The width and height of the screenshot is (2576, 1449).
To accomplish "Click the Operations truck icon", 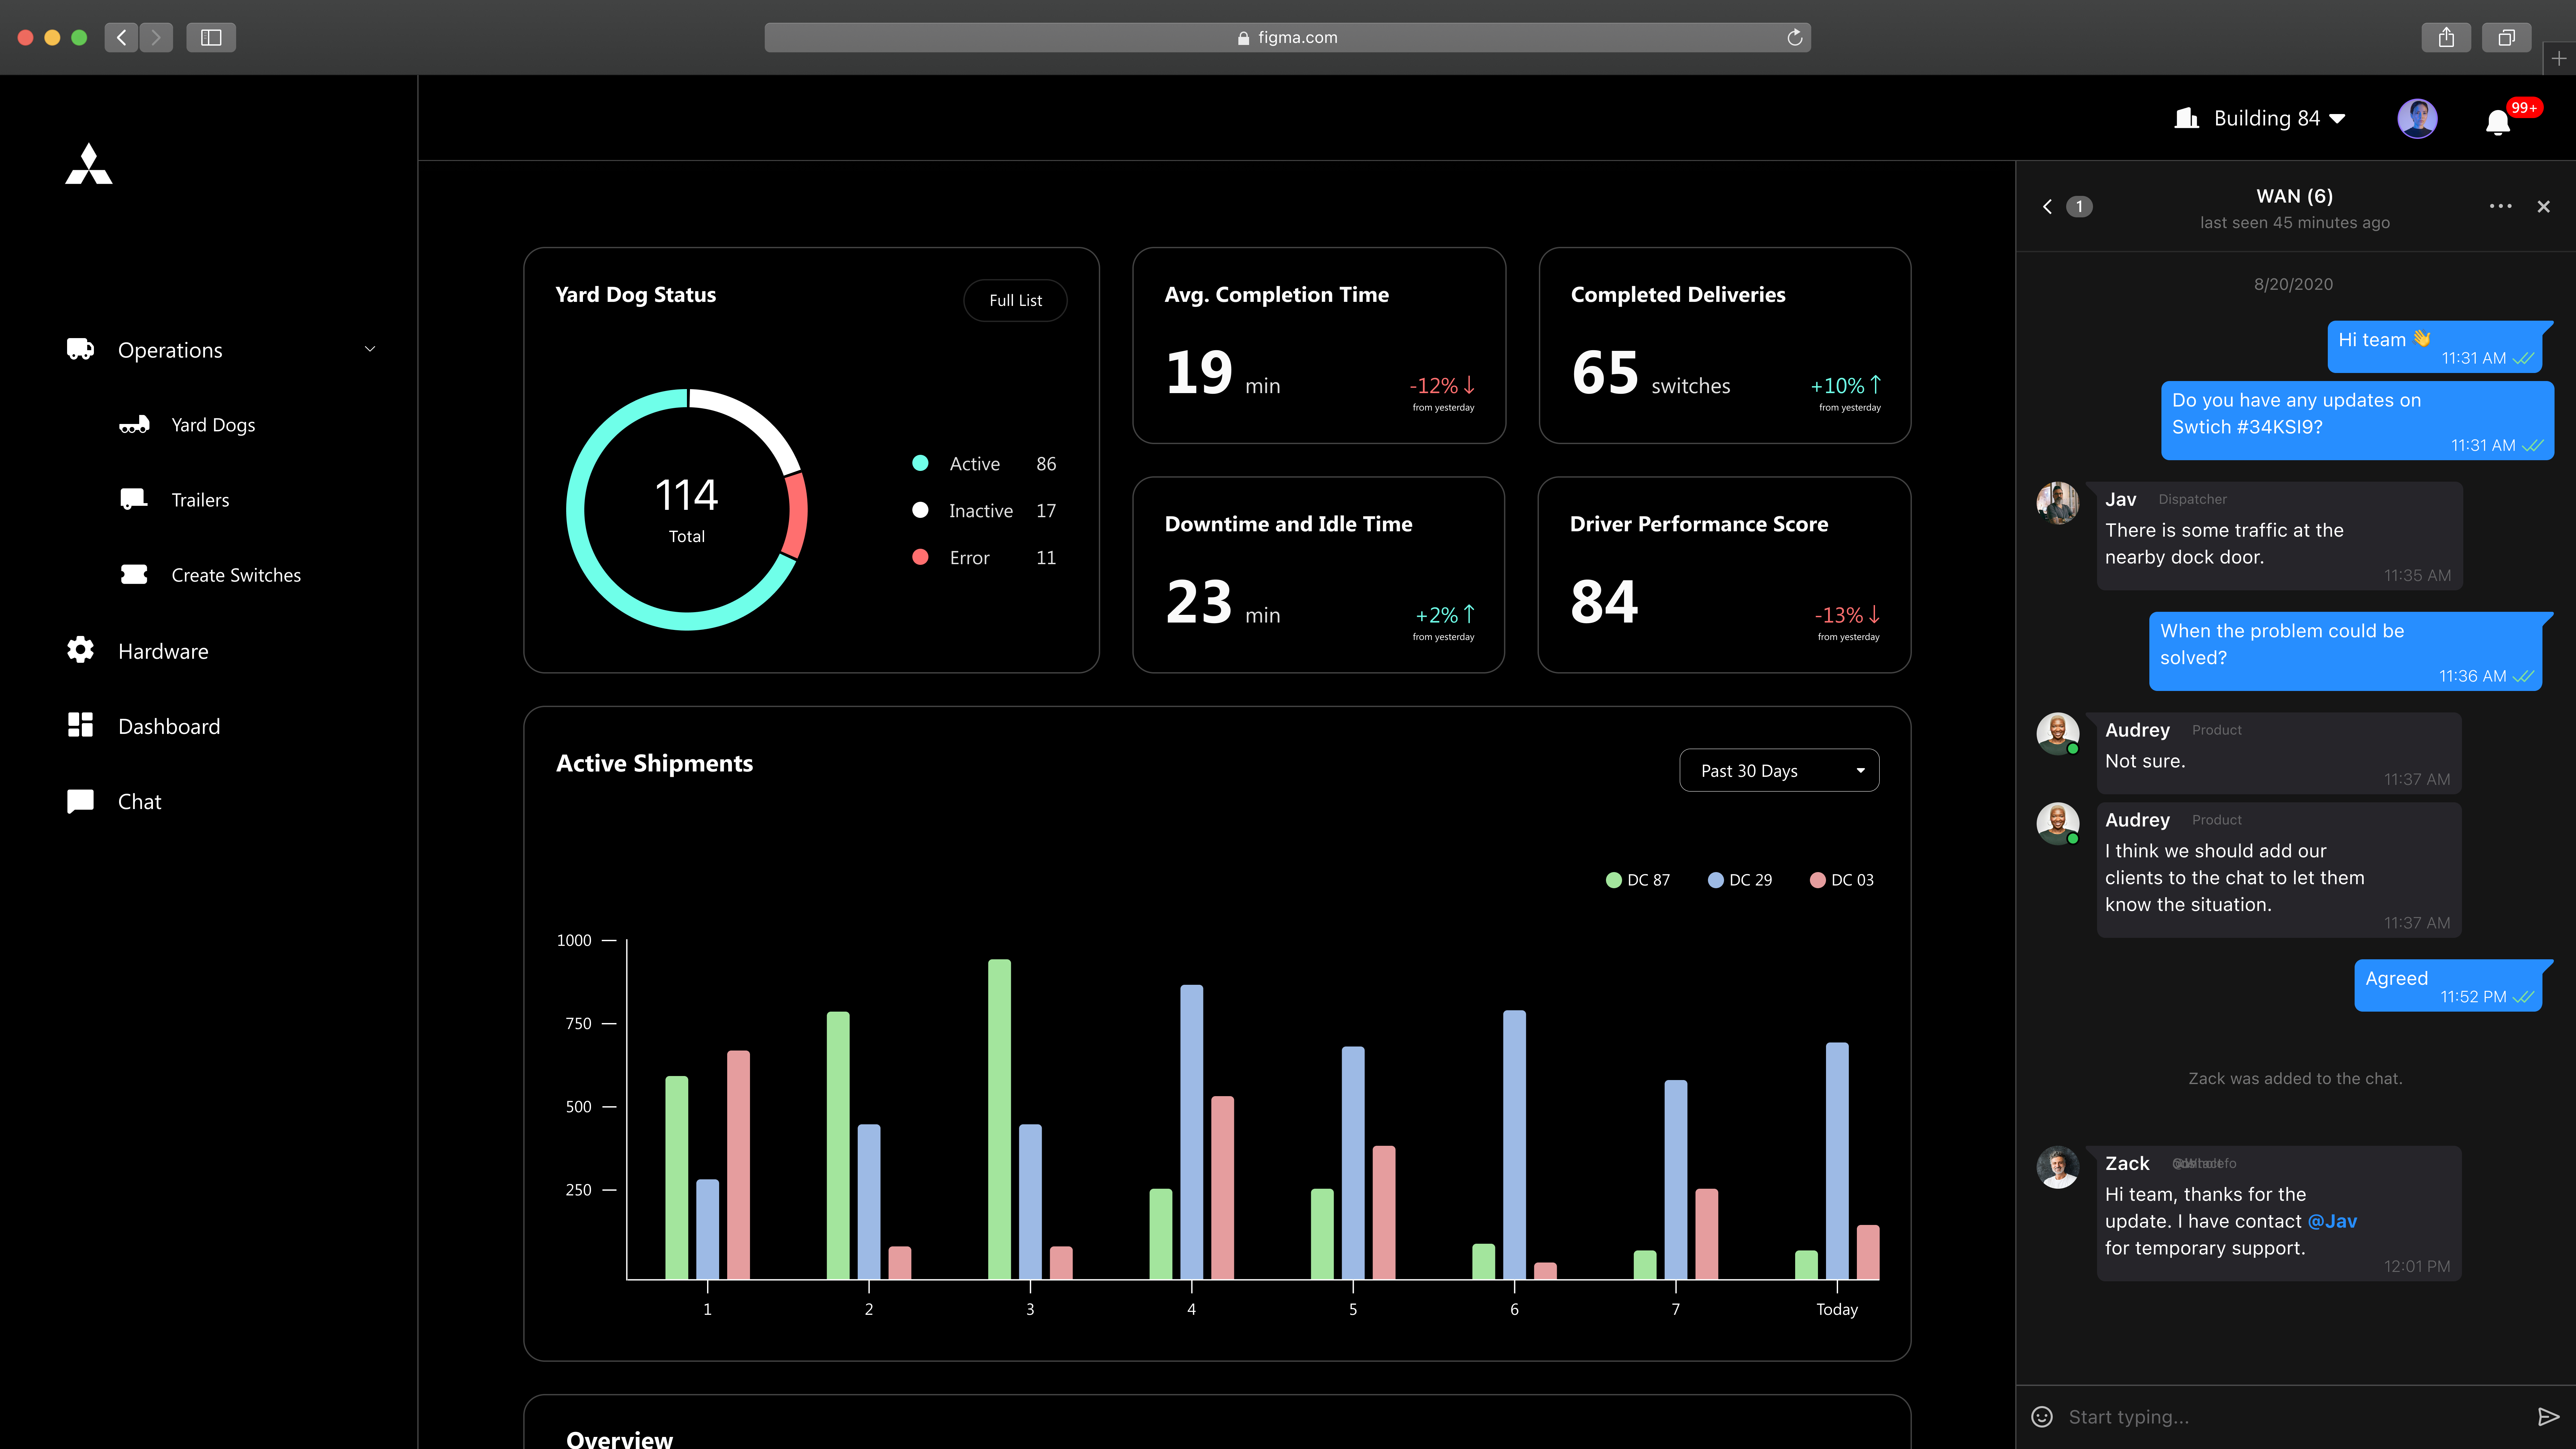I will coord(80,349).
